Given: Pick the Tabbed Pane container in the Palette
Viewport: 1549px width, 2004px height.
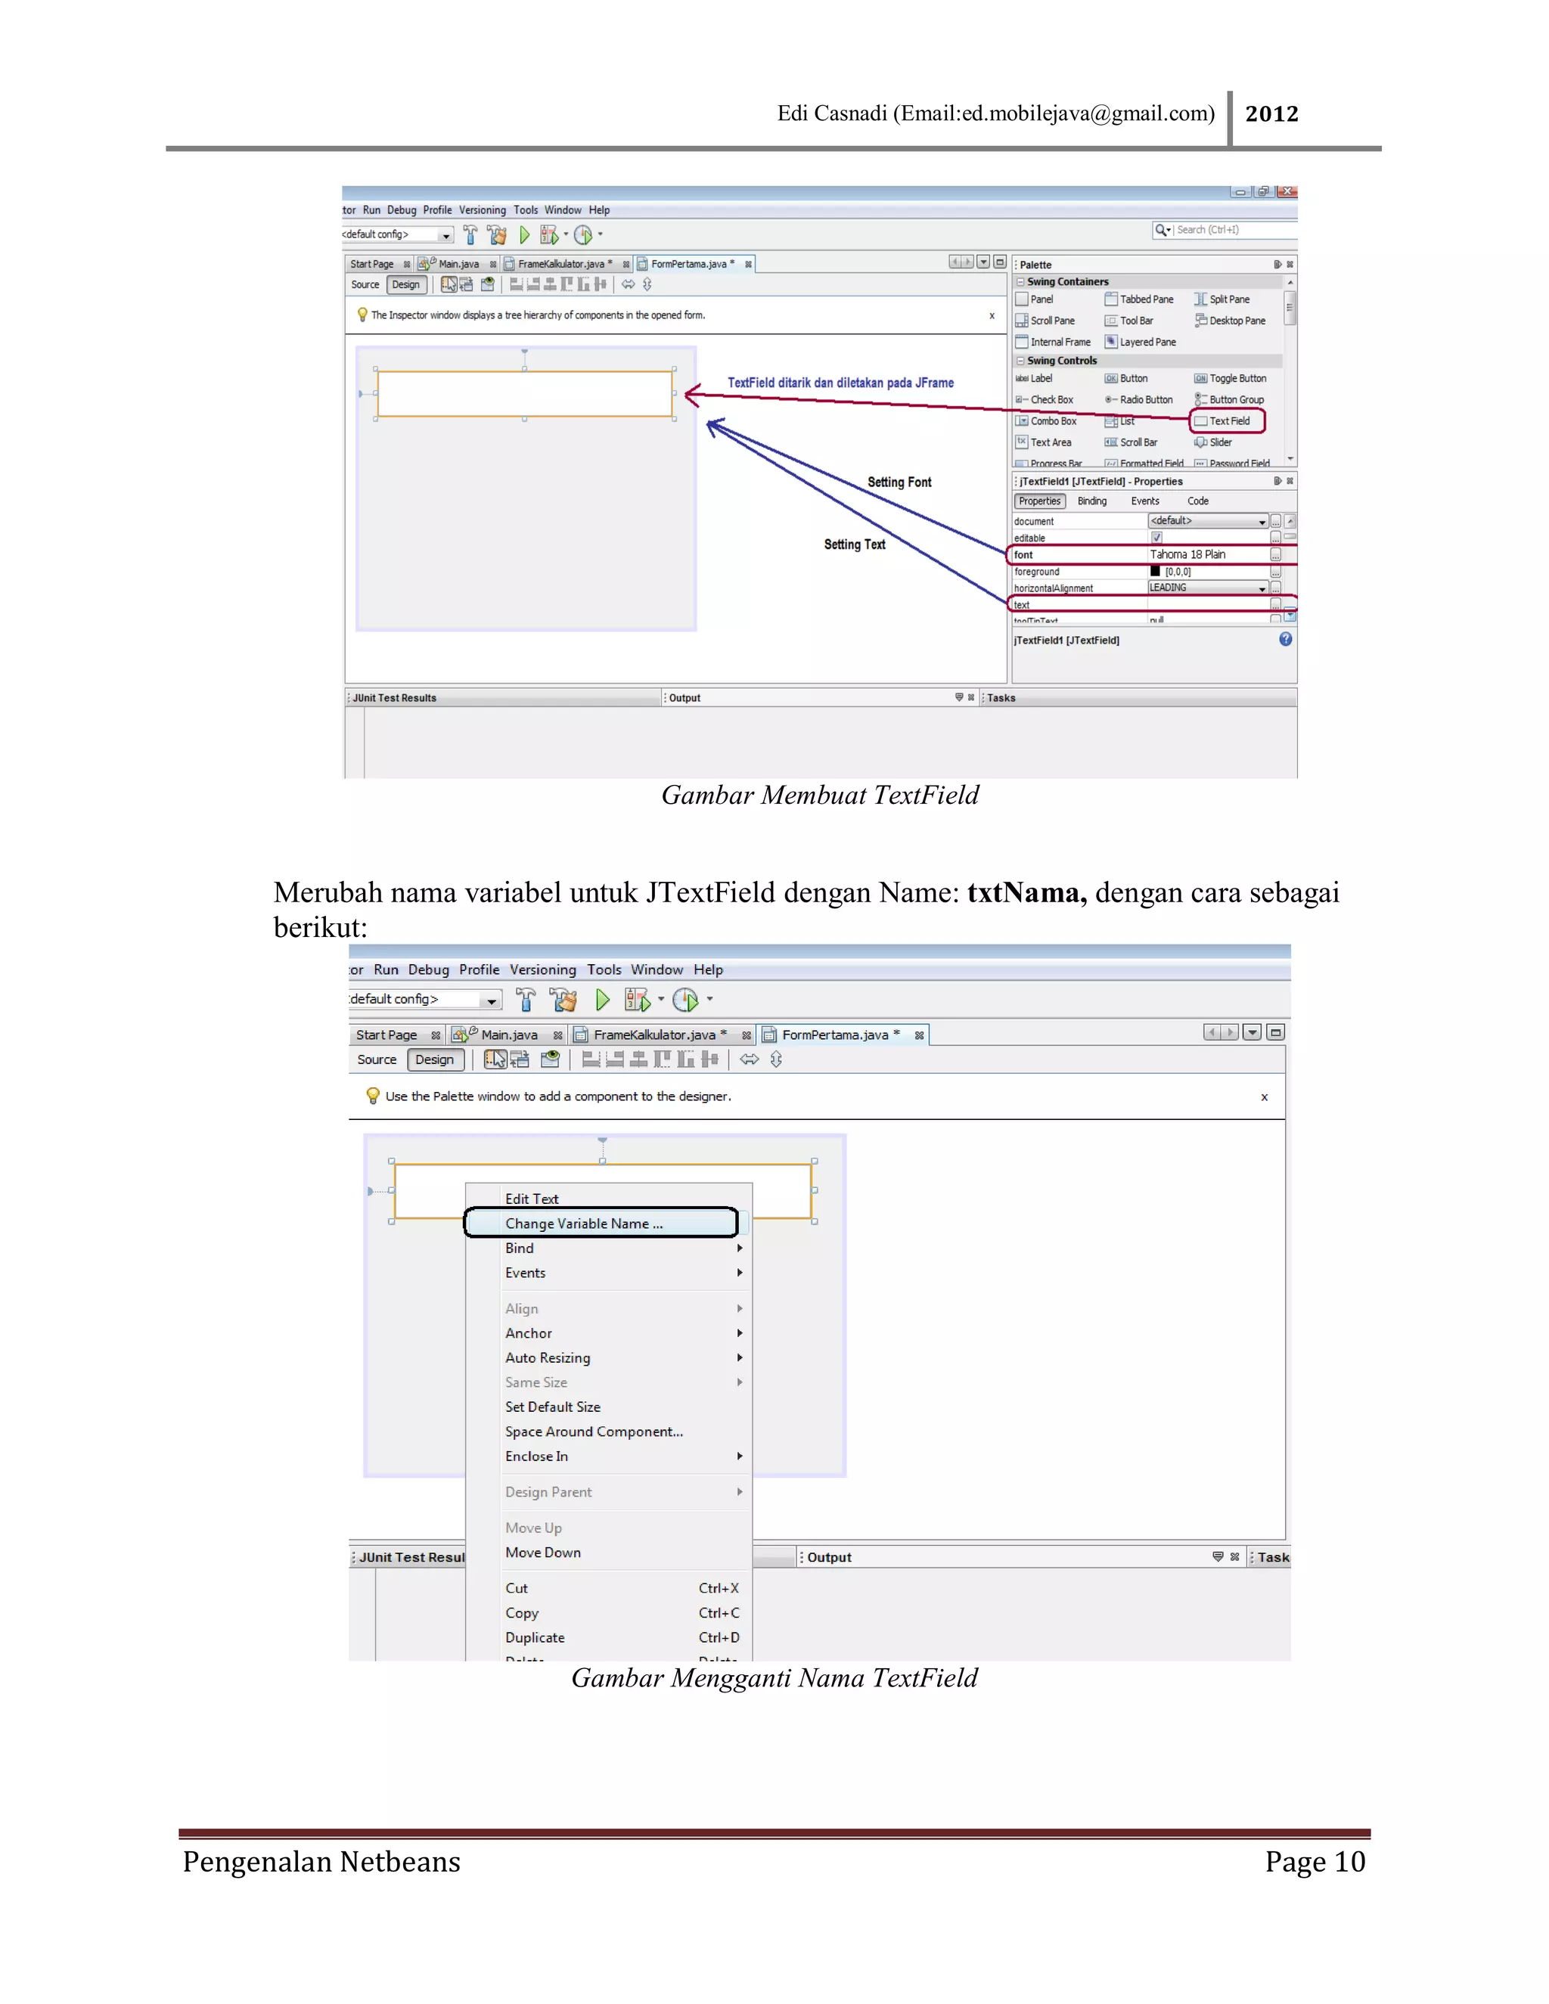Looking at the screenshot, I should pyautogui.click(x=1139, y=299).
